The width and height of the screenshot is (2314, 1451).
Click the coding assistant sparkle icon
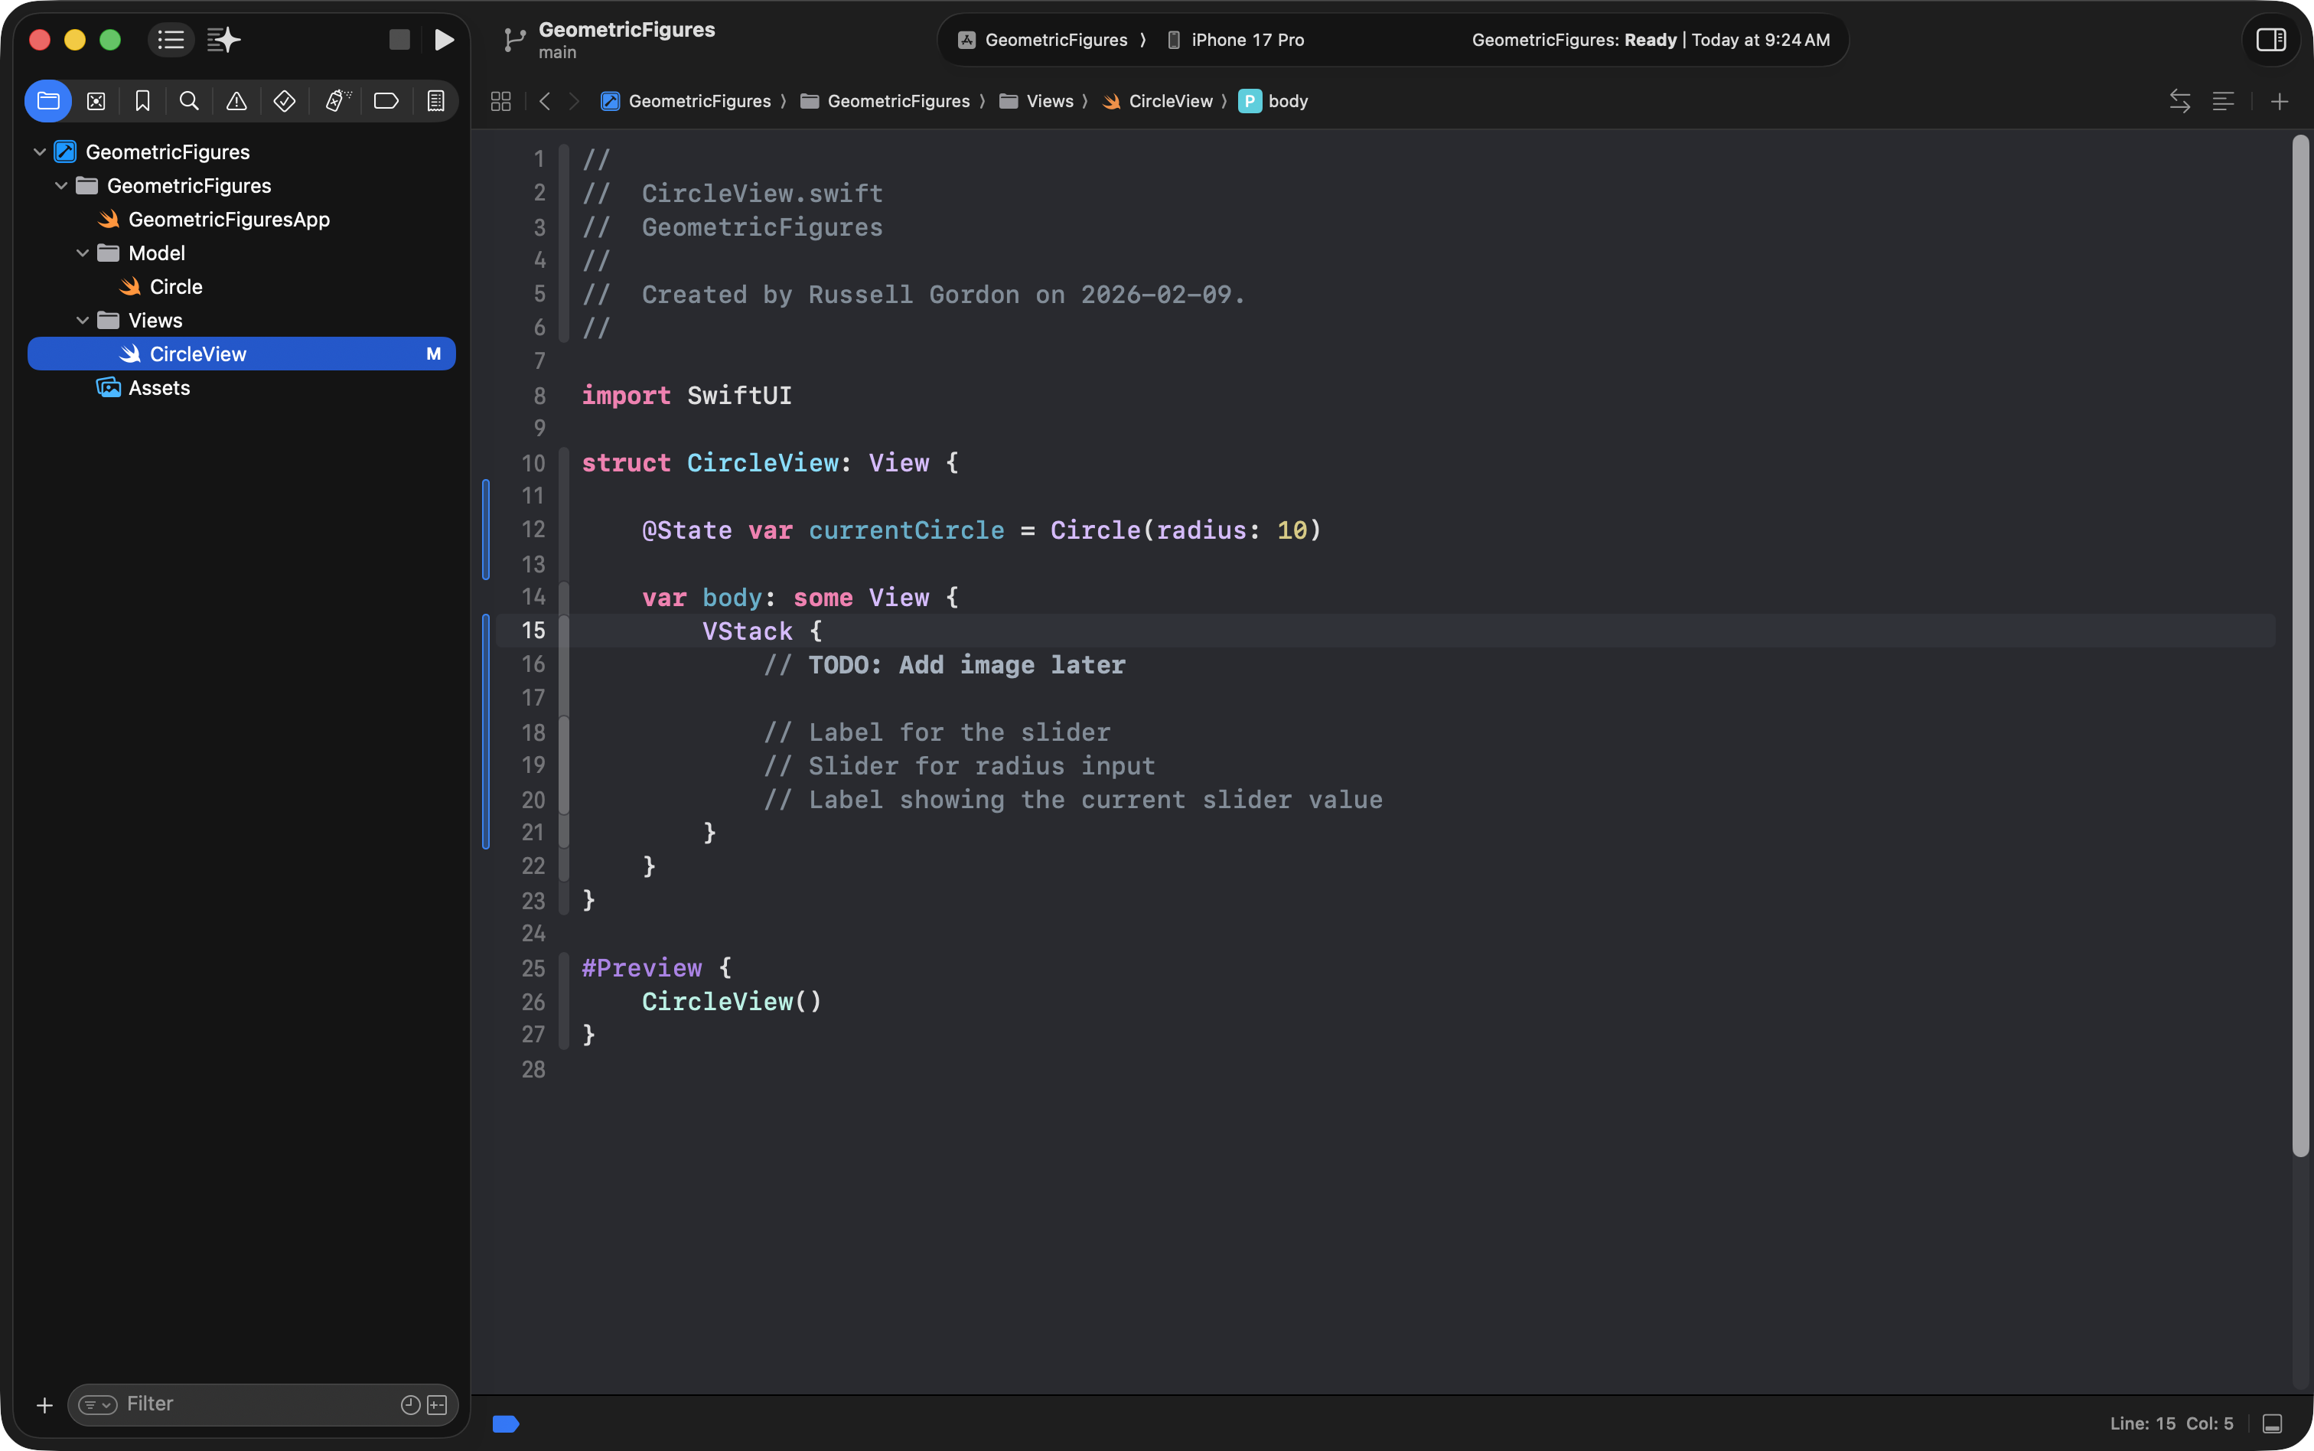coord(223,39)
